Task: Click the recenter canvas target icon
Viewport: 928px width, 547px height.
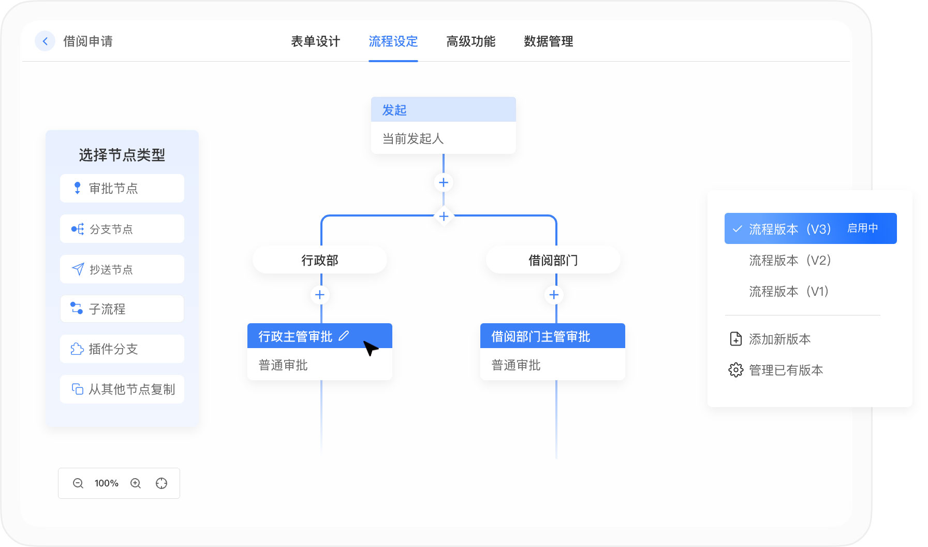Action: pos(161,483)
